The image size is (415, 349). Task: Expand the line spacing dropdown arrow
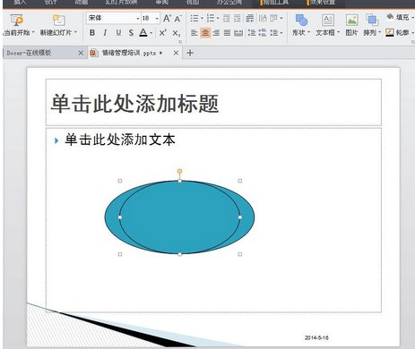point(281,33)
